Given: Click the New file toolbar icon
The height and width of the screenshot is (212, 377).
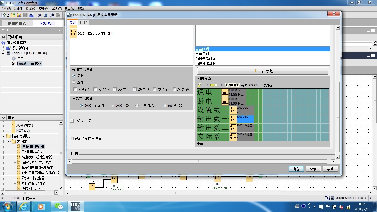Looking at the screenshot, I should click(3, 15).
